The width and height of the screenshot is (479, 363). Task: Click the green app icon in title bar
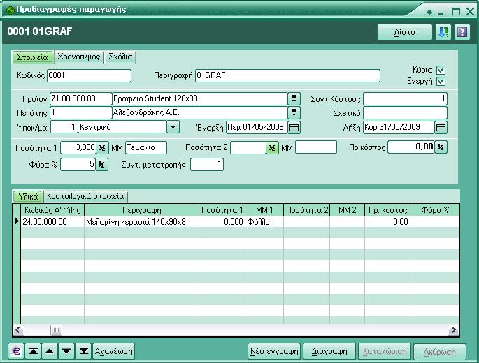(x=10, y=10)
